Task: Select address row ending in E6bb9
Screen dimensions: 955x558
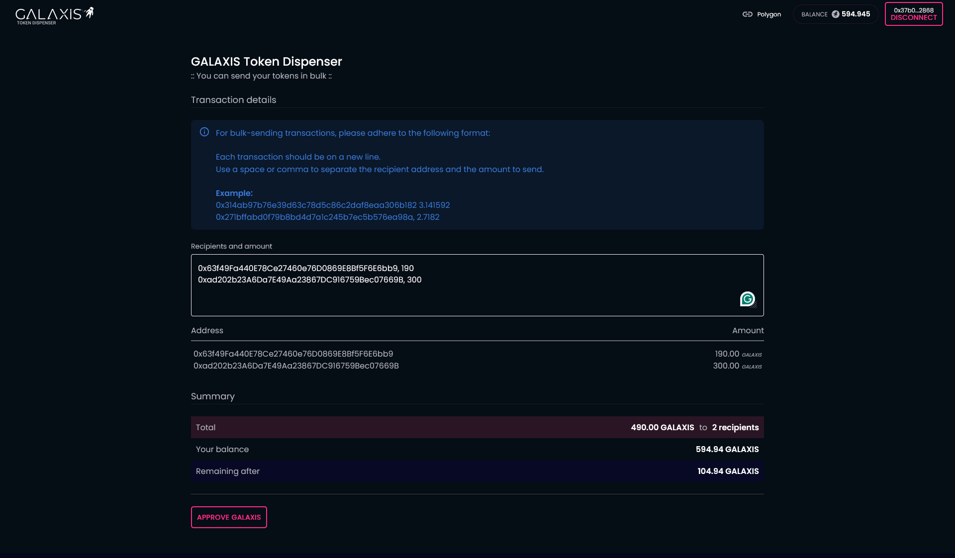Action: click(x=293, y=354)
